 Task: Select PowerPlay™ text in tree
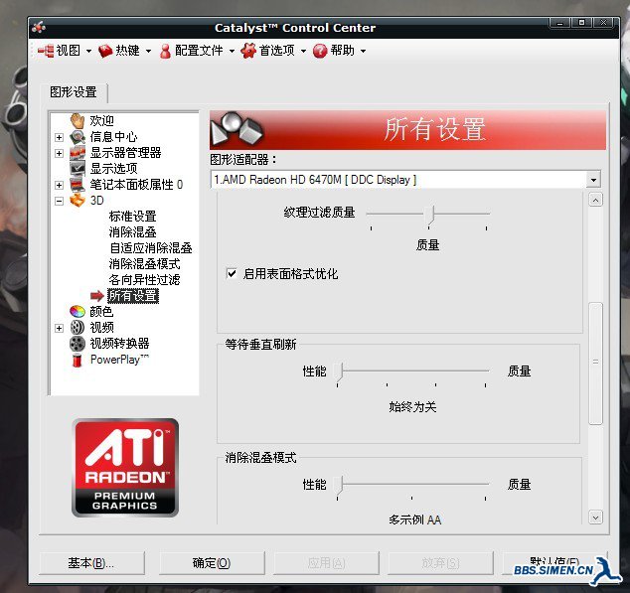[x=119, y=360]
